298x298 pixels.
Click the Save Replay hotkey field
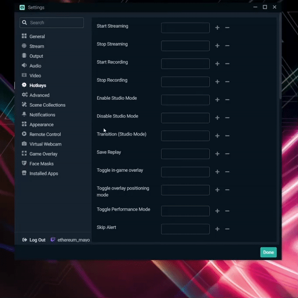pos(185,154)
